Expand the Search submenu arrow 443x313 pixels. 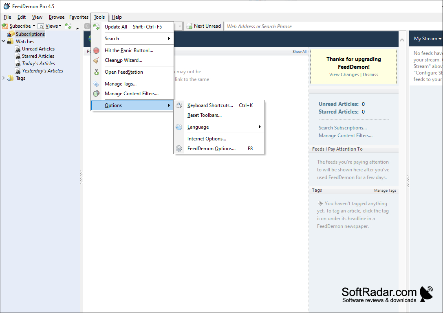click(169, 39)
